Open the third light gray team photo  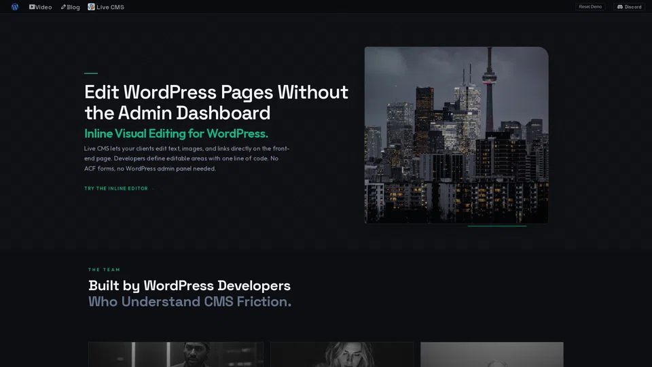pyautogui.click(x=492, y=355)
